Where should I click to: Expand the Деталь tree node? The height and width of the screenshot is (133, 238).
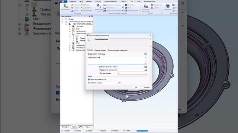coord(62,19)
